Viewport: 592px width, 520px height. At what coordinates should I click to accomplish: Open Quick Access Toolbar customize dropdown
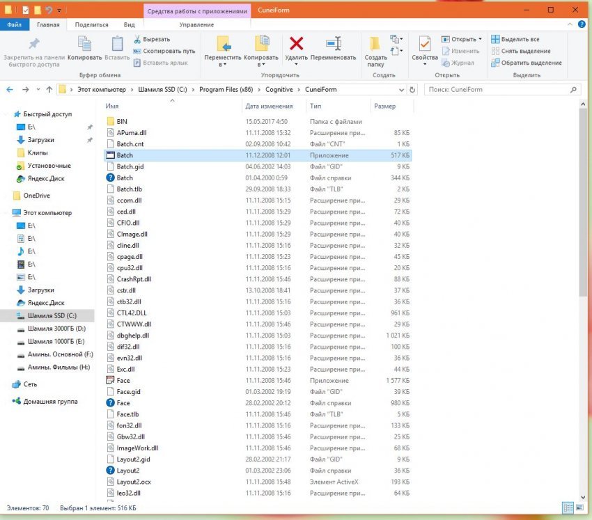point(59,10)
